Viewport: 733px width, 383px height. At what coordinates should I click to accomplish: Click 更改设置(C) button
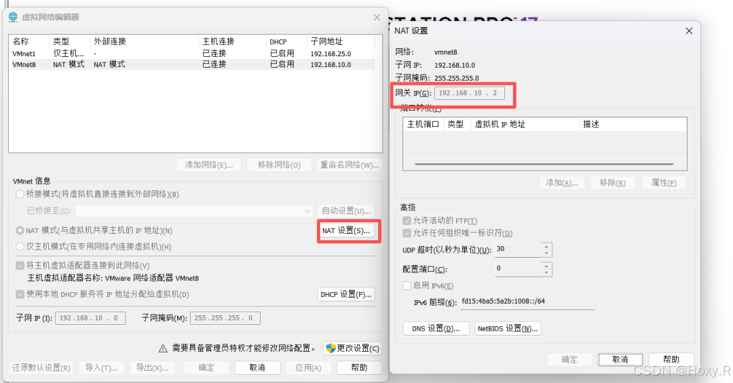(x=352, y=348)
